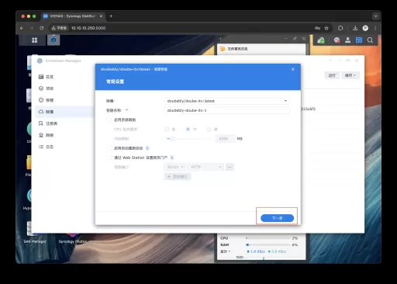397x284 pixels.
Task: Open the browser downloads icon
Action: pyautogui.click(x=355, y=28)
